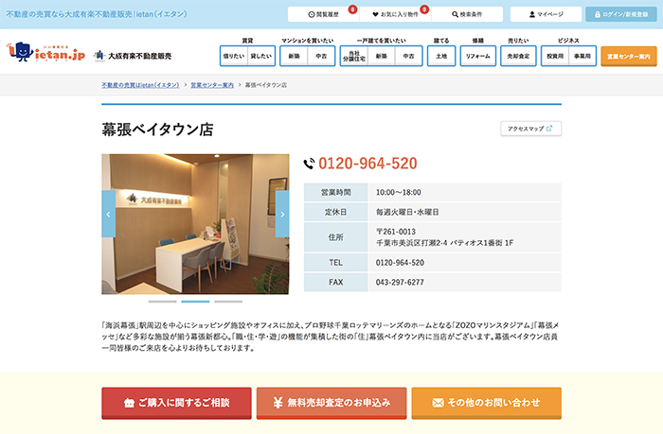The image size is (663, 434).
Task: Jump to first slide indicator
Action: (x=162, y=302)
